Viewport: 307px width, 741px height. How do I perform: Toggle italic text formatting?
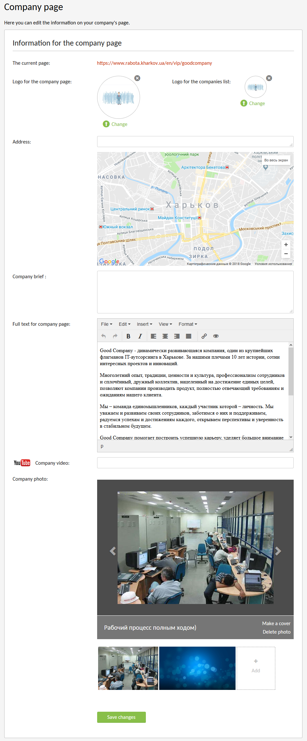click(x=140, y=336)
